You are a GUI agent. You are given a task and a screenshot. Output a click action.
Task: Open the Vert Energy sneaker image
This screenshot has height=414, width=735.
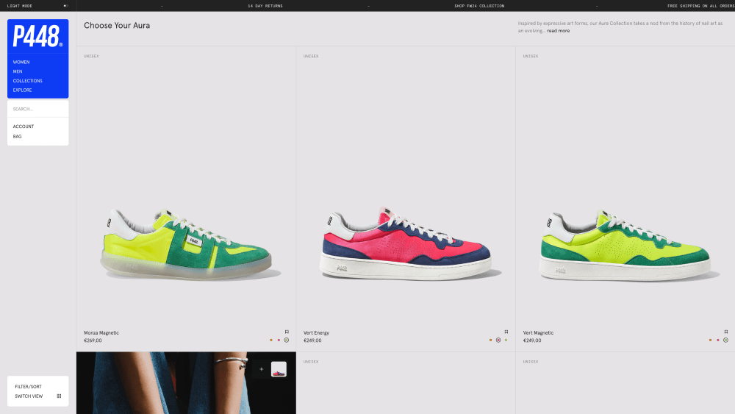409,244
